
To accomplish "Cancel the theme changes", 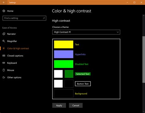I will pos(76,105).
